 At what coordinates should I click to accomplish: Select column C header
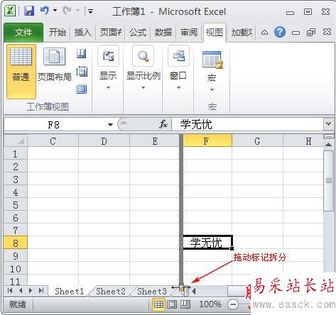coord(53,141)
